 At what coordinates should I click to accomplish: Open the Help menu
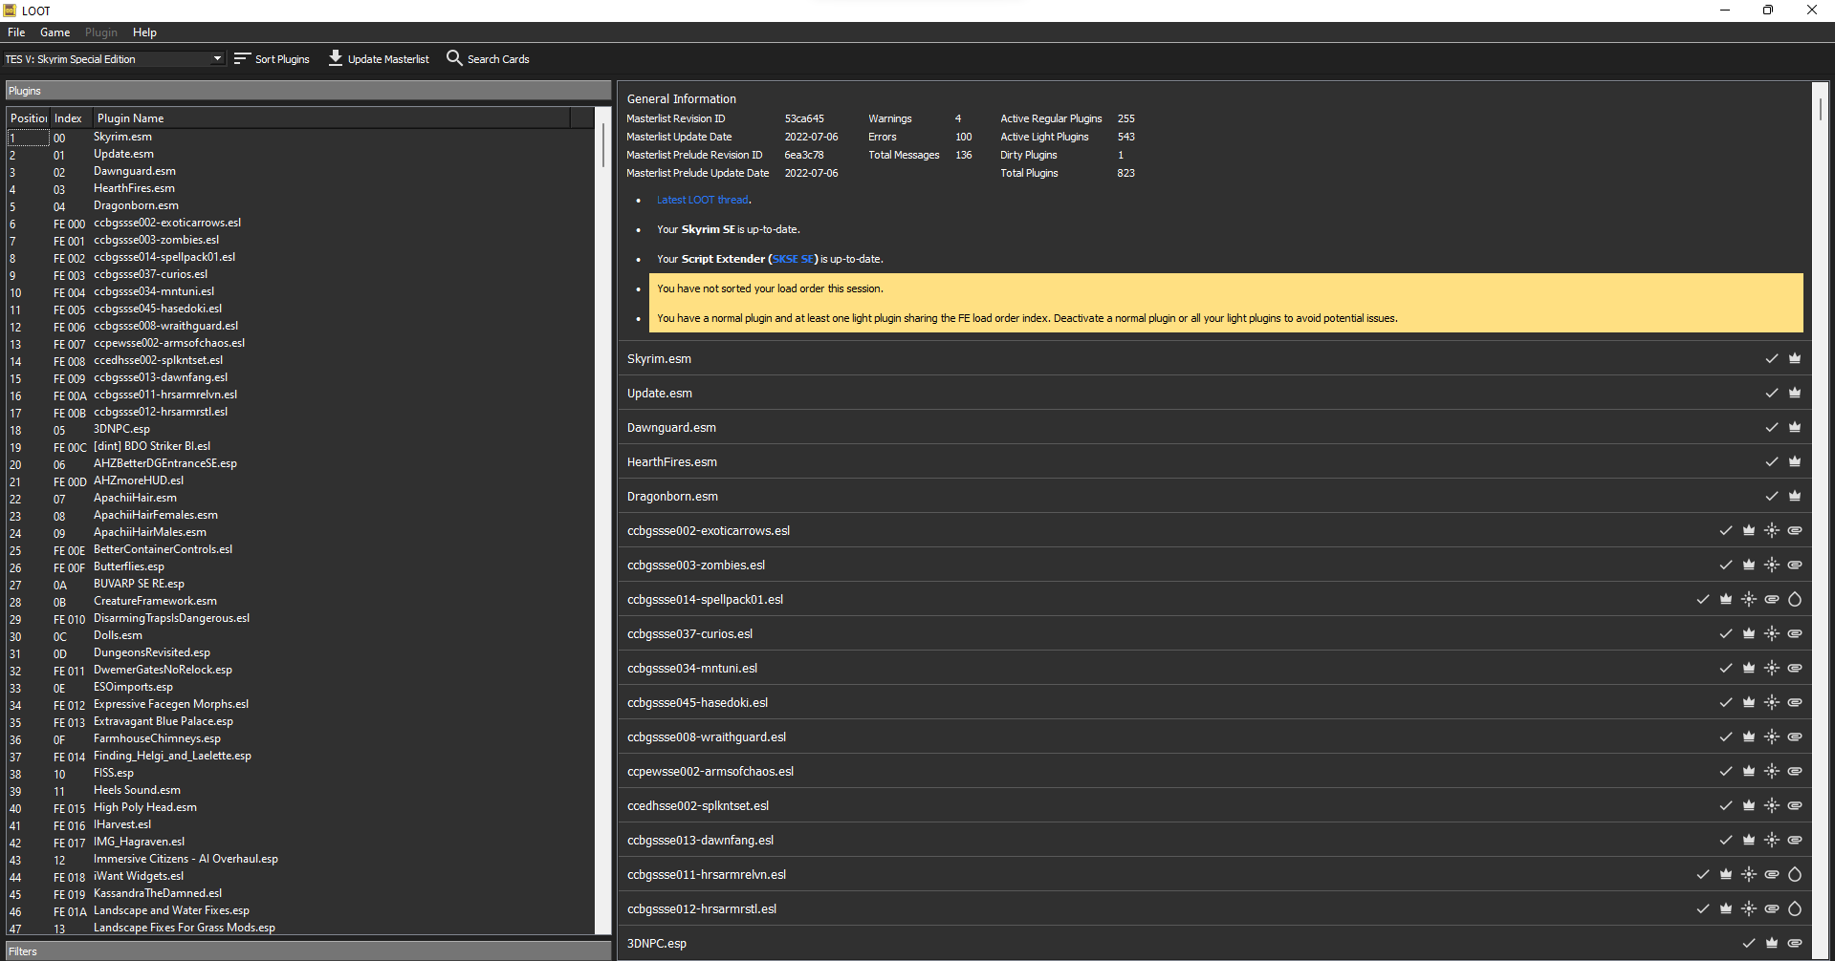tap(144, 32)
